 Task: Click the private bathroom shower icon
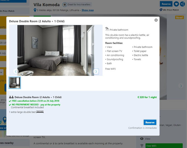pyautogui.click(x=107, y=29)
